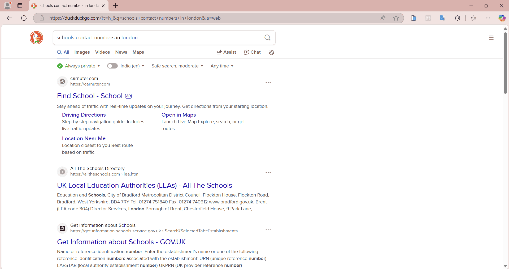Switch to the News tab
This screenshot has width=509, height=269.
pyautogui.click(x=121, y=52)
